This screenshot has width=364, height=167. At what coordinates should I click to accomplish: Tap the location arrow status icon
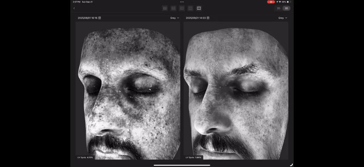pyautogui.click(x=277, y=2)
